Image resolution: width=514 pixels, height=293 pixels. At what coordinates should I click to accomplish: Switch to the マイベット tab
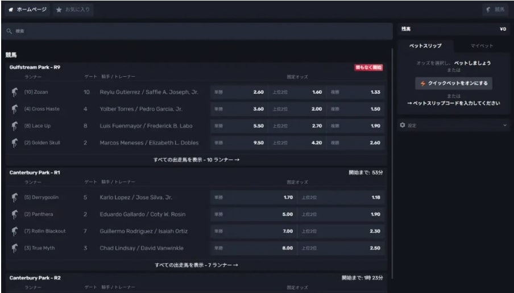[x=482, y=46]
